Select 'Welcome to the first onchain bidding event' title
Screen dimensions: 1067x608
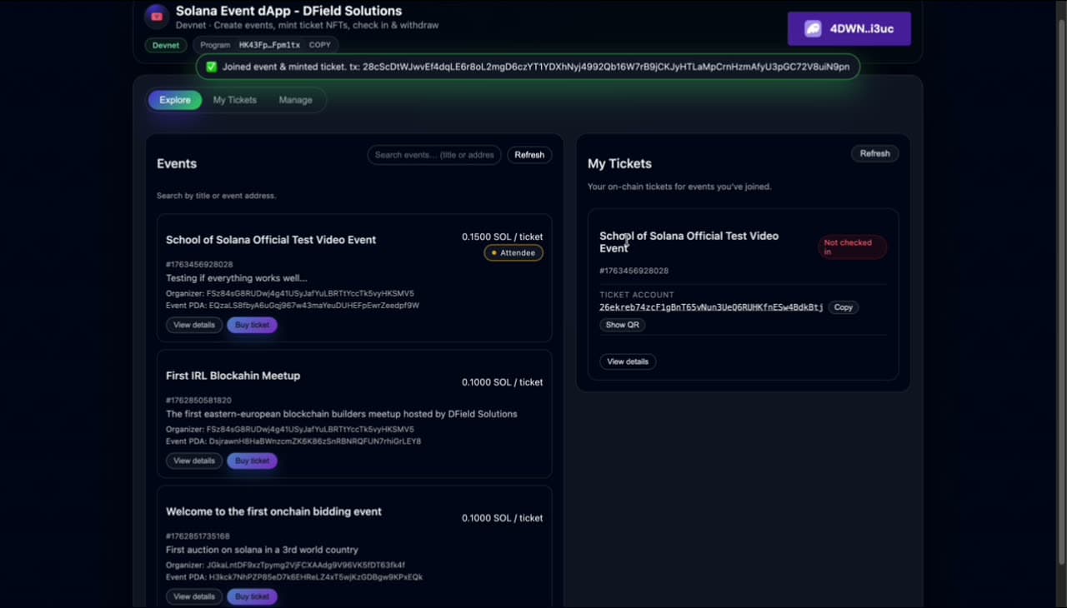(x=273, y=511)
